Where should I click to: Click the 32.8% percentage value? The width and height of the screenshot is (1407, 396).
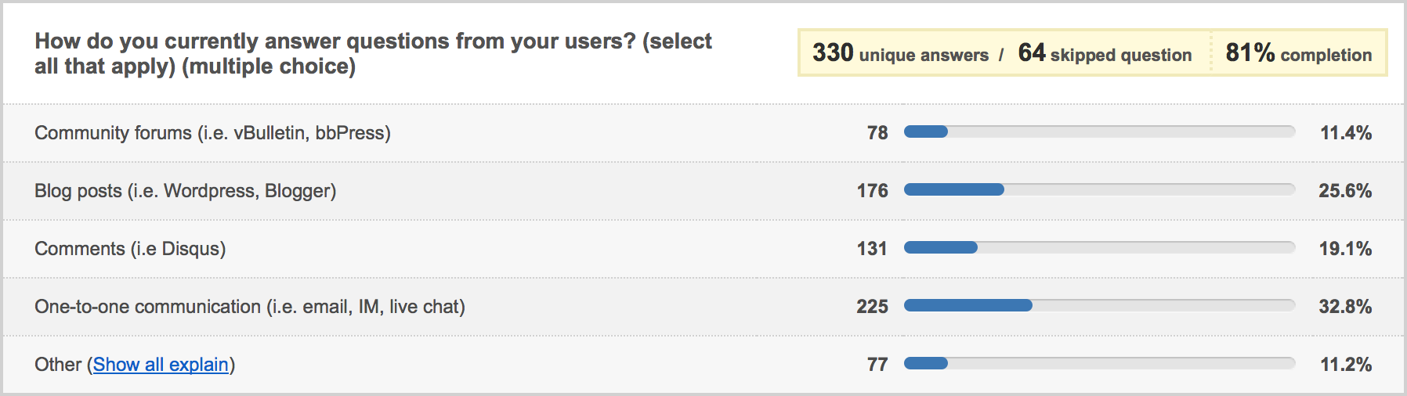pyautogui.click(x=1345, y=307)
